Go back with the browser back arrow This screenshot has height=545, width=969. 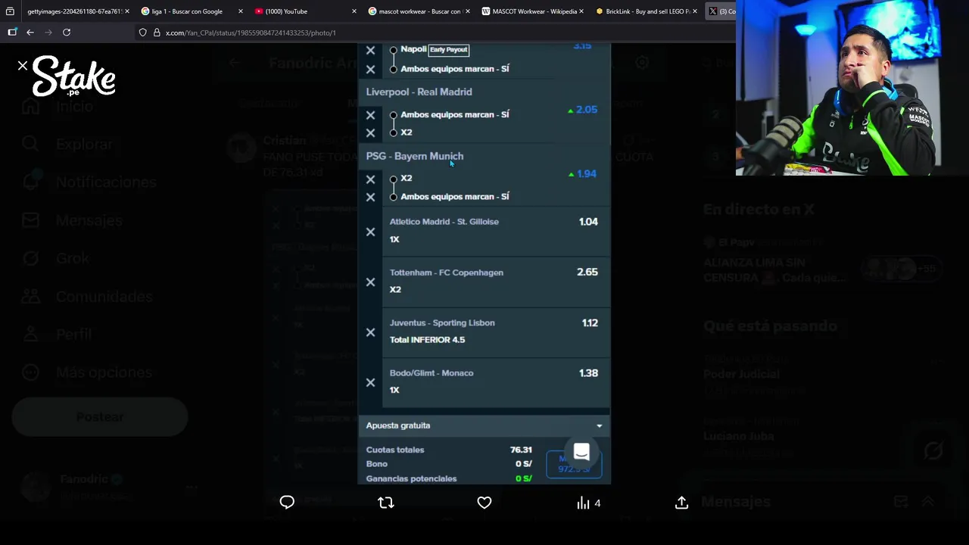point(30,33)
